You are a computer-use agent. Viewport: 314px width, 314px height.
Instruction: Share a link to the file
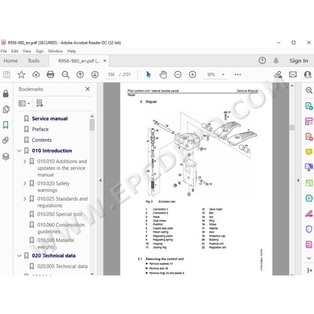pyautogui.click(x=278, y=74)
